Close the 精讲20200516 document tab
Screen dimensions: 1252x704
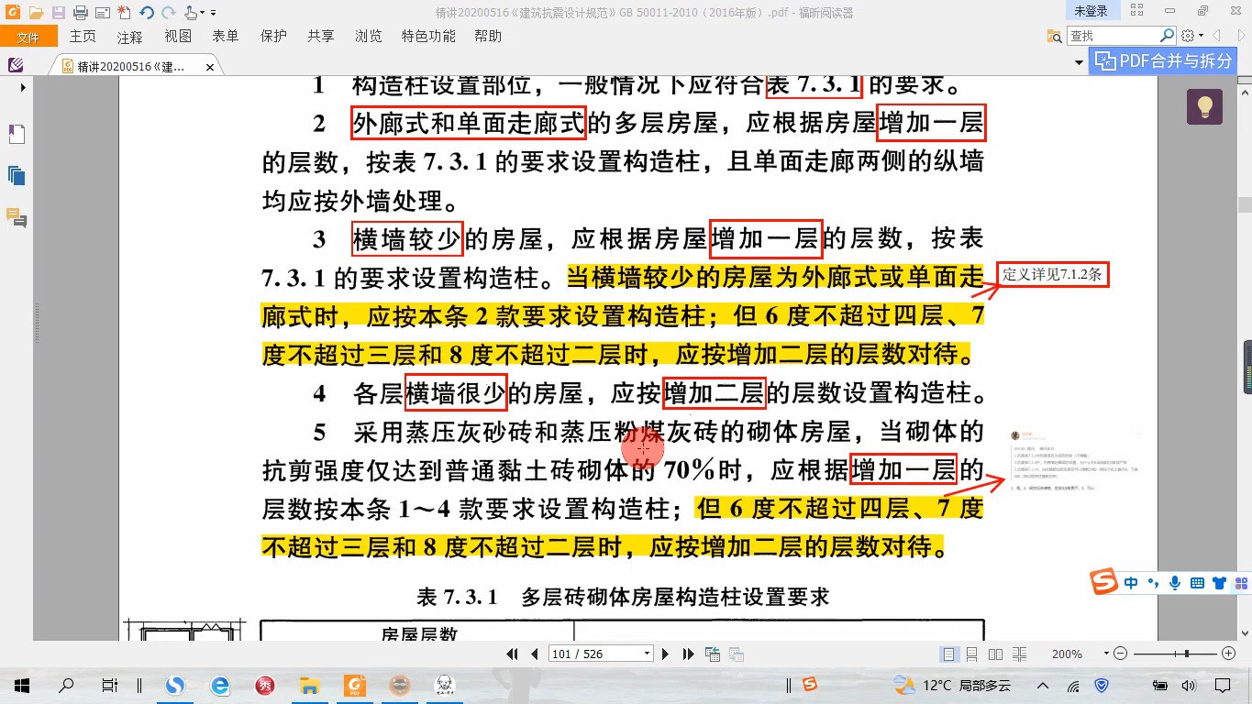pyautogui.click(x=210, y=67)
